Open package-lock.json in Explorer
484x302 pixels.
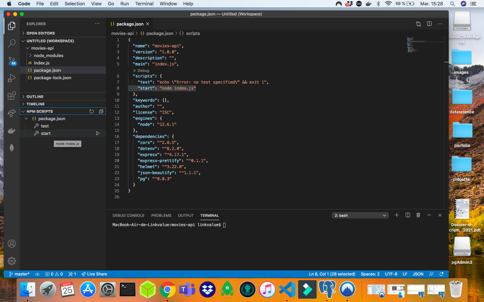(63, 78)
